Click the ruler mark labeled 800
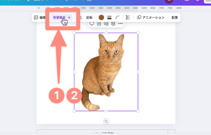The image size is (211, 135). 179,8
